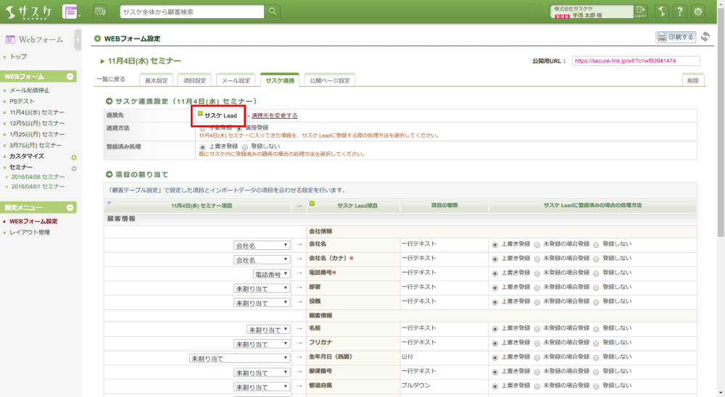Open the dropdown mapped to 生年月日(西暦)
The width and height of the screenshot is (725, 397).
point(239,358)
